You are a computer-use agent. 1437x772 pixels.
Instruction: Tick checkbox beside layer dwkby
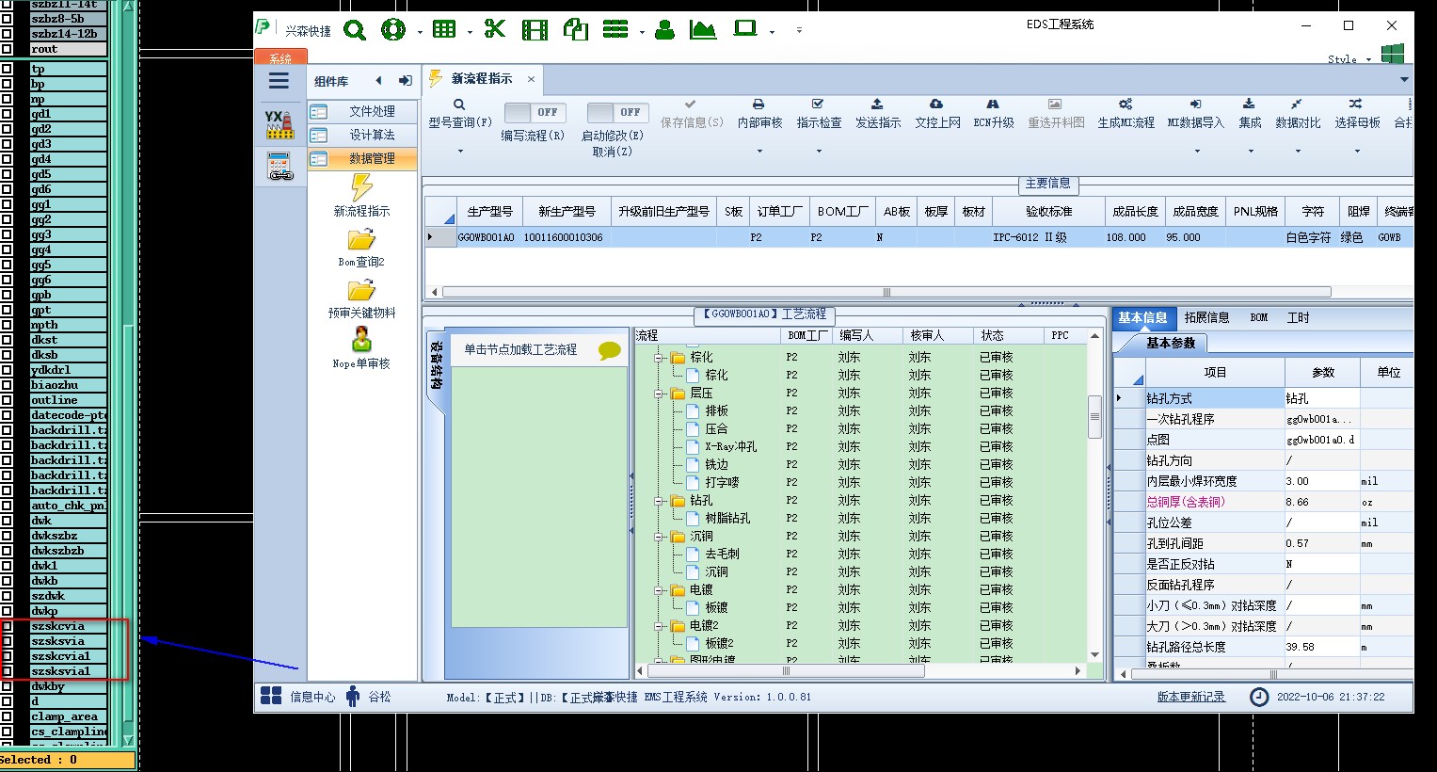tap(7, 686)
